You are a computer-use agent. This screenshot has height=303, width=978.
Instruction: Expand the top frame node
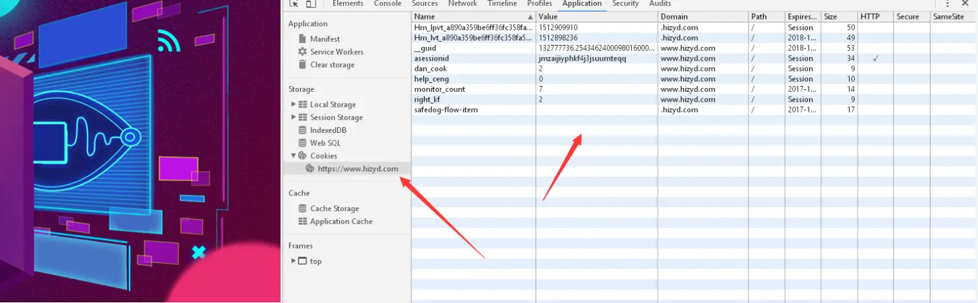coord(293,261)
